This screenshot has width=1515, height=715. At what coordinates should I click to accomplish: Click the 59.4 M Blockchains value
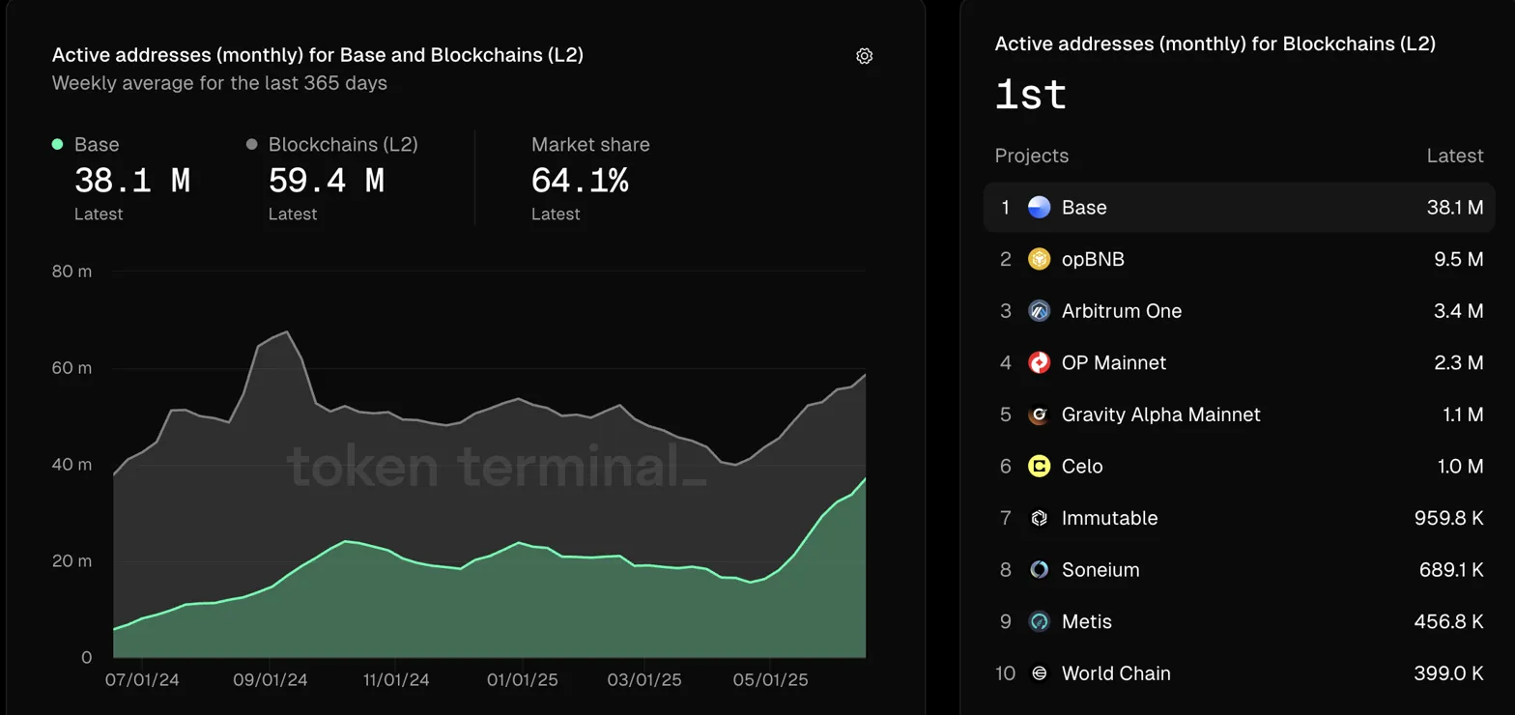pyautogui.click(x=327, y=181)
